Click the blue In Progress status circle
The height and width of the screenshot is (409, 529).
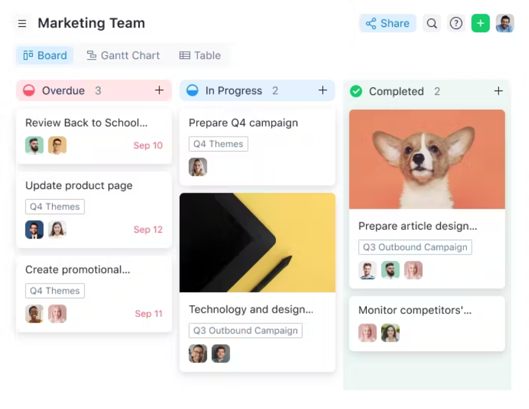(192, 91)
